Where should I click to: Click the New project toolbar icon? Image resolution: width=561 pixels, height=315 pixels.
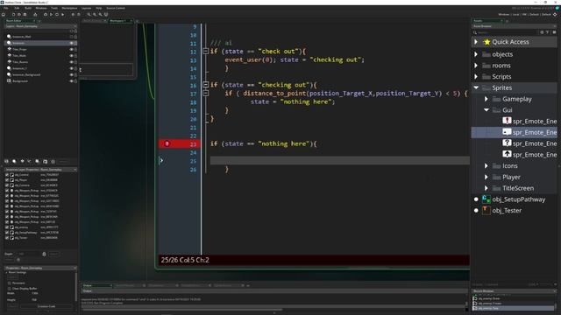coord(14,15)
